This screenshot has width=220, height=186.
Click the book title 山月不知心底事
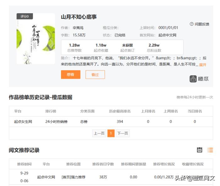[x=79, y=17]
